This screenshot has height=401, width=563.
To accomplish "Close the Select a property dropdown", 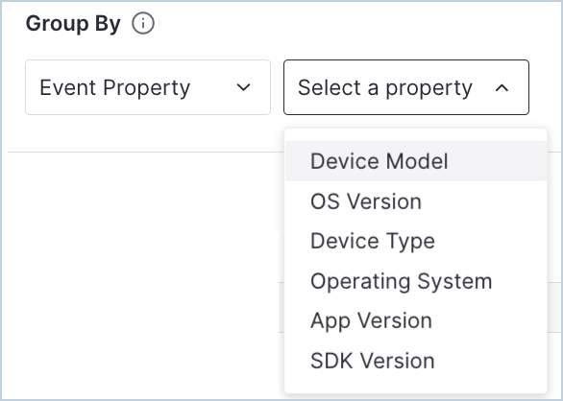I will point(406,87).
